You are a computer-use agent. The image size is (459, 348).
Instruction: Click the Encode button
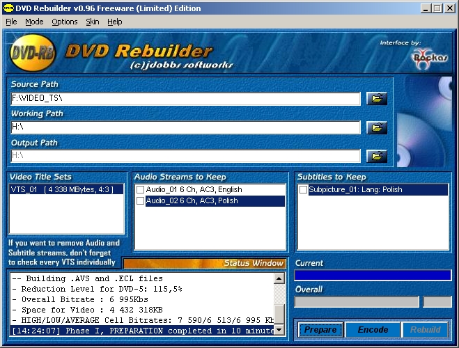(373, 330)
